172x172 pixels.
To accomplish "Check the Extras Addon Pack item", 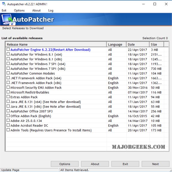I will click(x=8, y=97).
